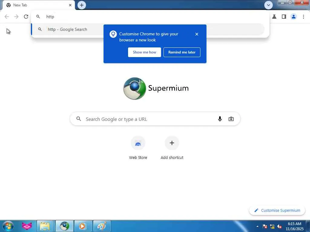
Task: Start voice search with the microphone icon
Action: (x=220, y=119)
